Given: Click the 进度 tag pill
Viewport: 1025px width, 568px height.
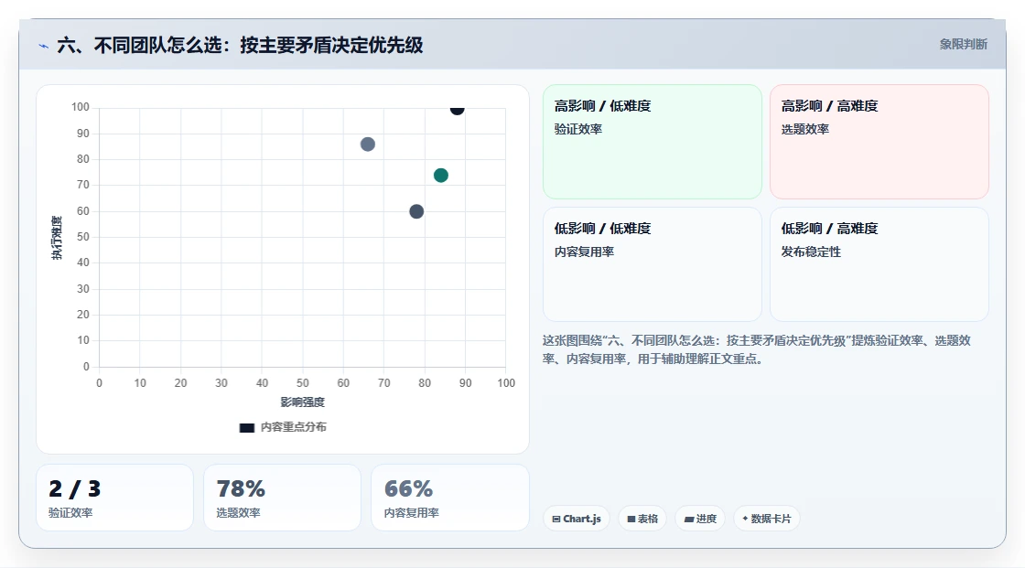Looking at the screenshot, I should pyautogui.click(x=700, y=519).
